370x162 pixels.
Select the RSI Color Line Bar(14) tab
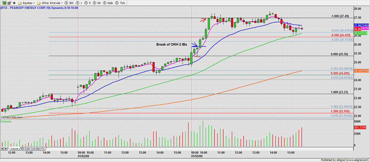coord(33,149)
